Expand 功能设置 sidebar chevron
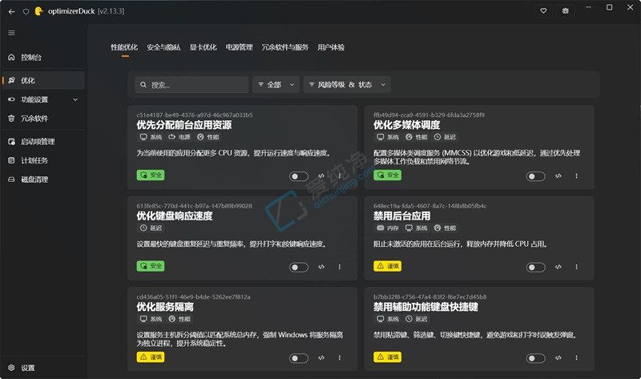Image resolution: width=641 pixels, height=379 pixels. point(75,99)
